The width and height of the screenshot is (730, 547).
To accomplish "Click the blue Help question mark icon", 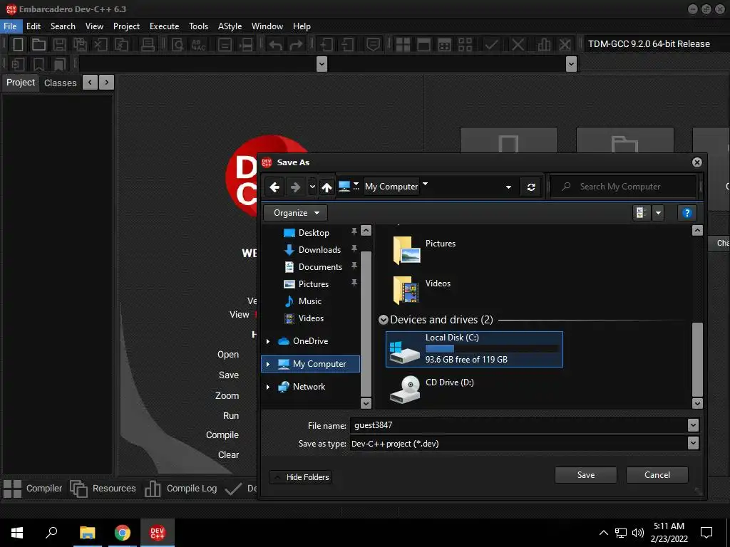I will coord(687,213).
